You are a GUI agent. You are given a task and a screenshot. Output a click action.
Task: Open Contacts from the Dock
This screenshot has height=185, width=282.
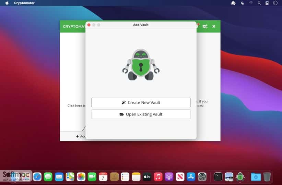114,177
